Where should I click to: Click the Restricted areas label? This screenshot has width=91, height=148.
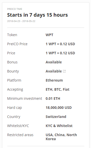click(x=20, y=135)
